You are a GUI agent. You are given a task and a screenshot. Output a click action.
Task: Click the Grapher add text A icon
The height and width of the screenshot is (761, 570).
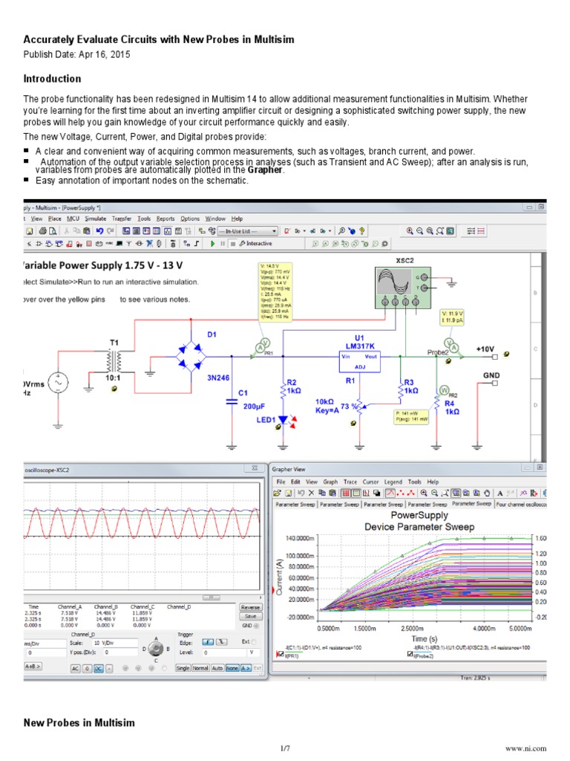pyautogui.click(x=499, y=493)
